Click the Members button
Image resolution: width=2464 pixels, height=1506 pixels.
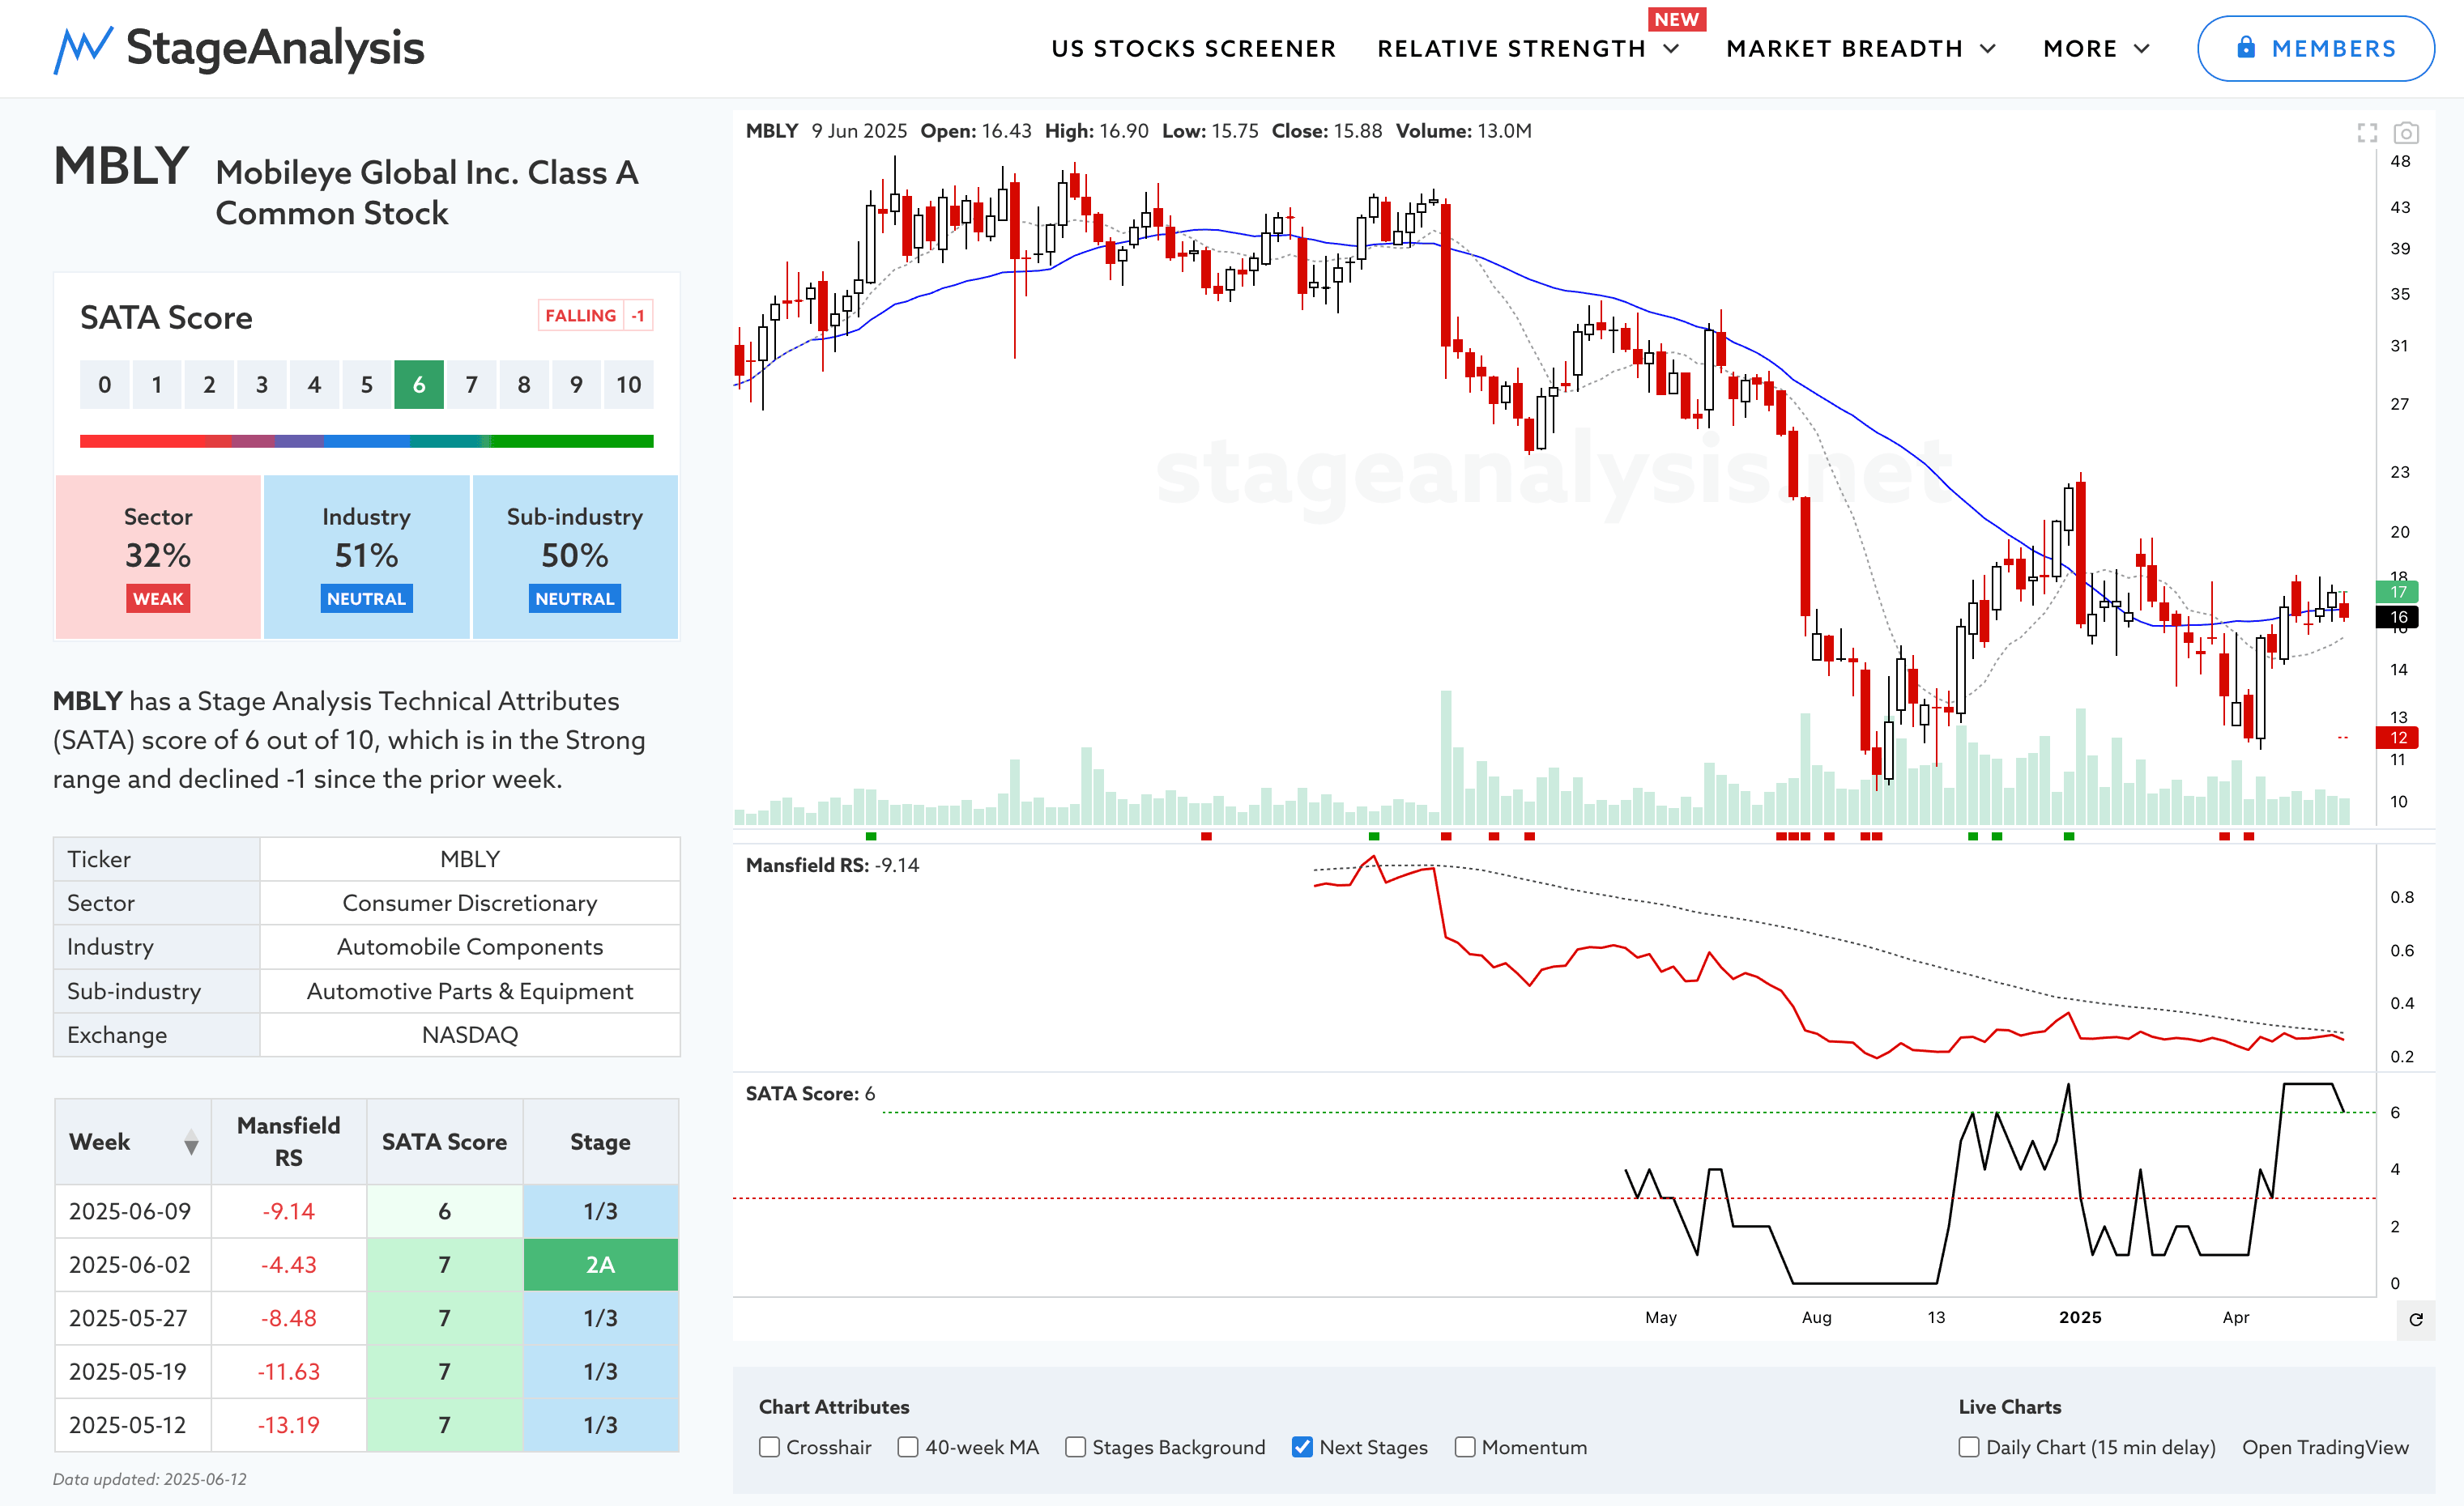click(2316, 48)
